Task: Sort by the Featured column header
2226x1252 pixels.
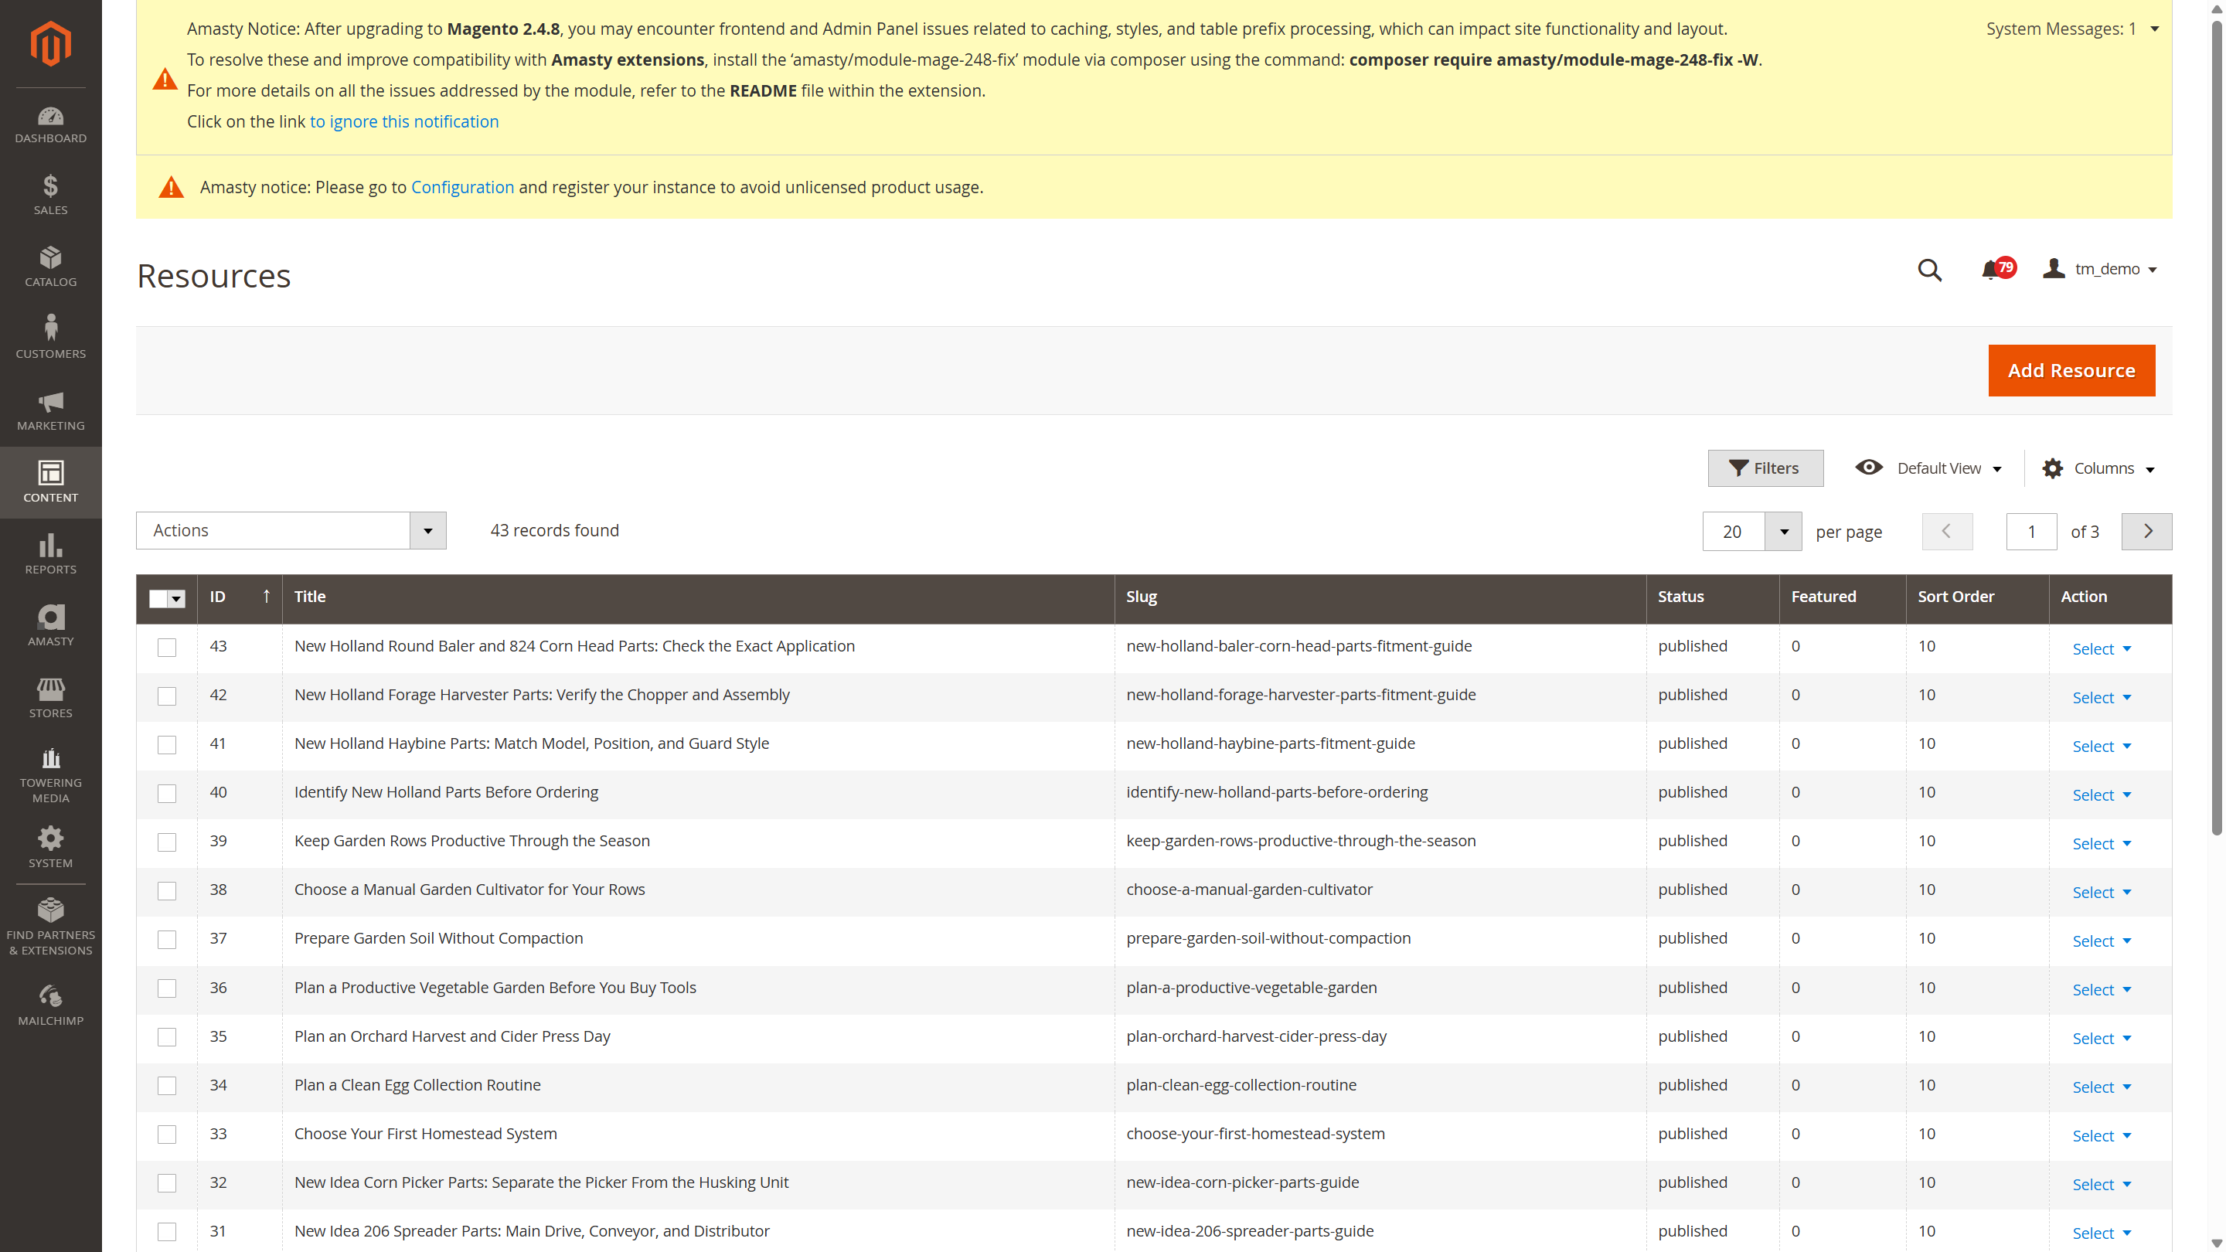Action: (1823, 596)
